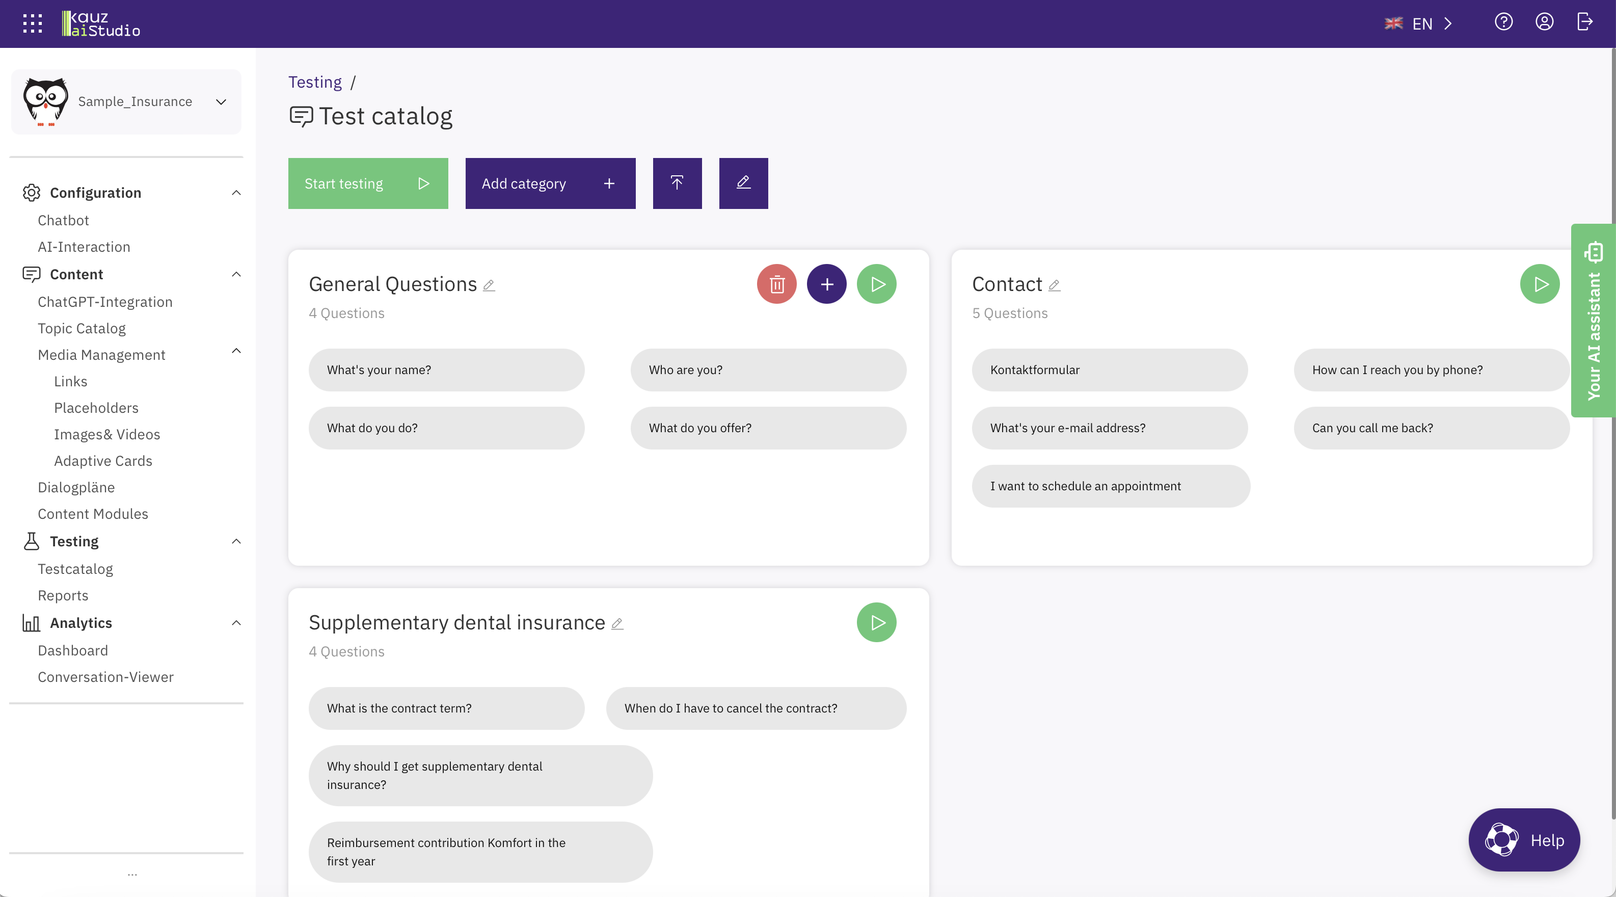Delete the General Questions category via trash icon
The width and height of the screenshot is (1616, 897).
tap(776, 284)
